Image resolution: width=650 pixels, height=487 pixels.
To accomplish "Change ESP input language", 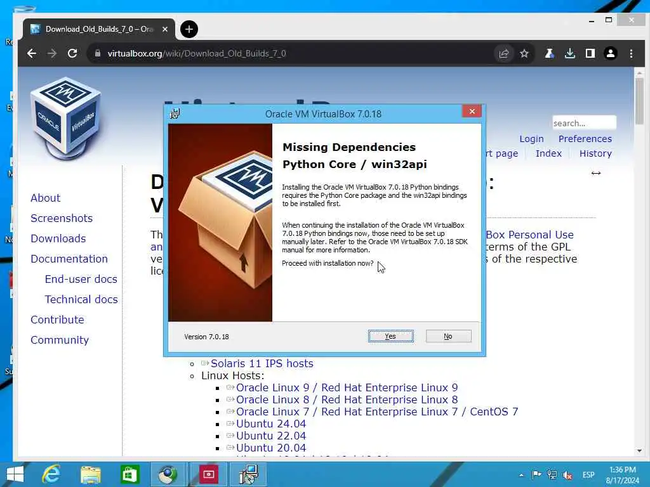I will (588, 475).
